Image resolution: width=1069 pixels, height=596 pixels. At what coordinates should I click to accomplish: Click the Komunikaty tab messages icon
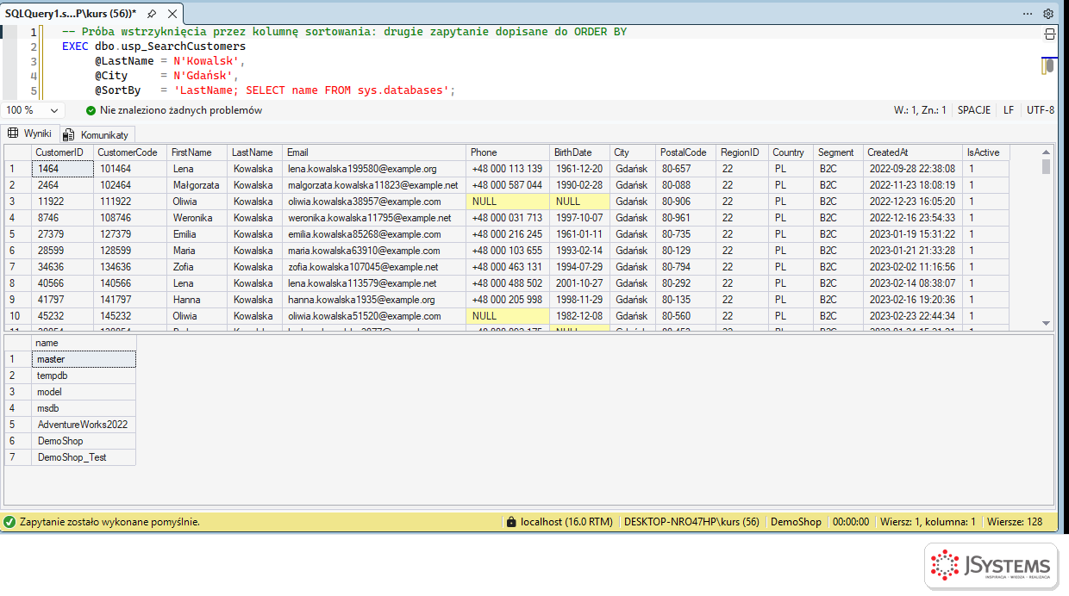(68, 134)
